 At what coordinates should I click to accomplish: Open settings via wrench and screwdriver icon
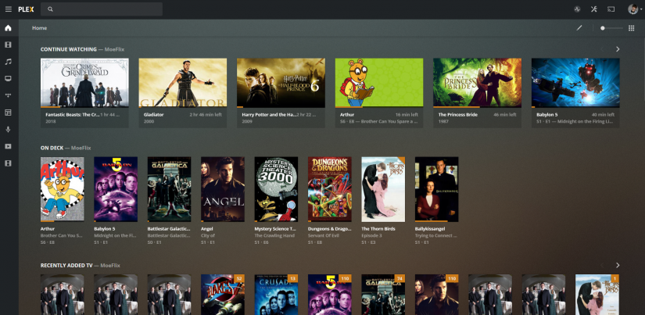[x=594, y=9]
